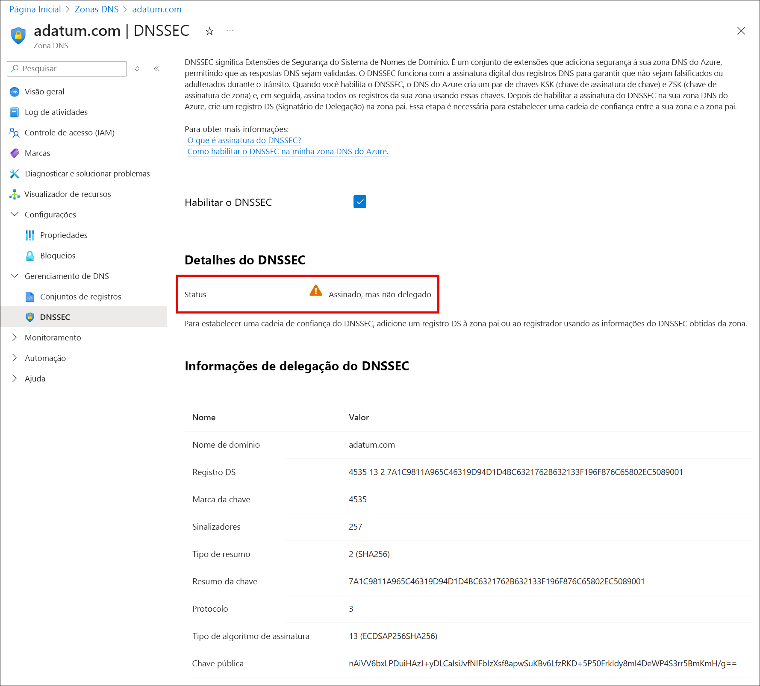Expand the Monitoramento section chevron

click(15, 337)
